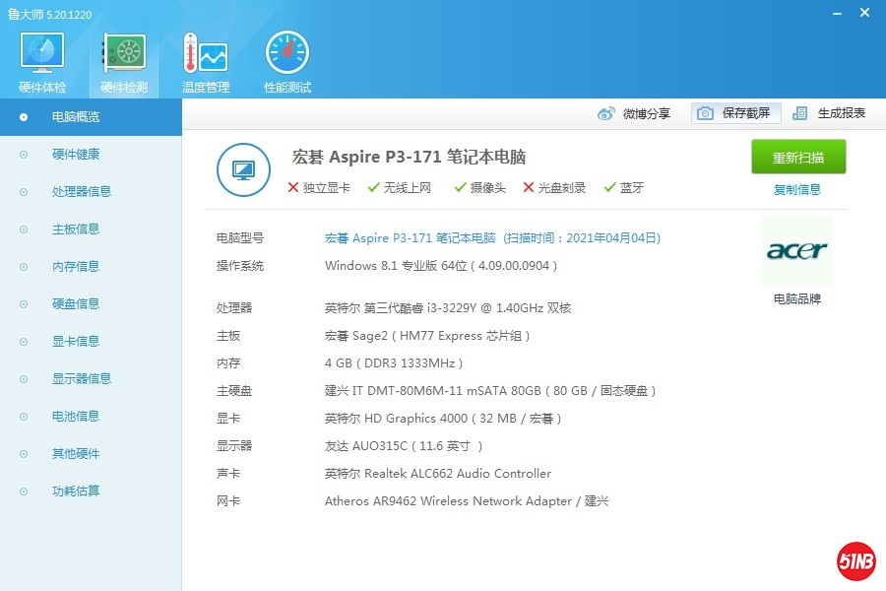This screenshot has height=591, width=886.
Task: Select 电脑概览 in the sidebar
Action: (76, 117)
